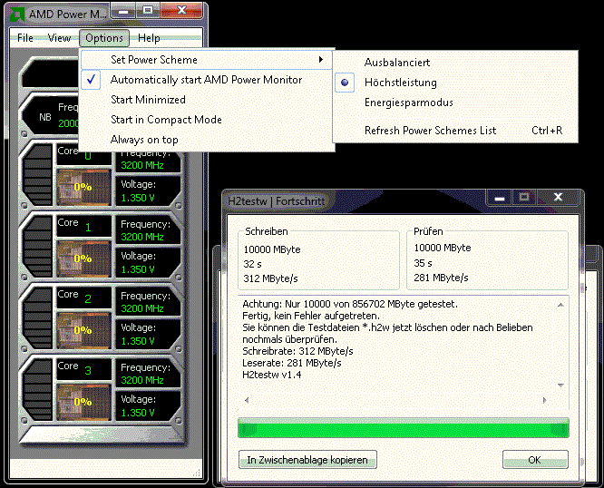This screenshot has width=604, height=488.
Task: Click Refresh Power Schemes List
Action: pyautogui.click(x=455, y=131)
